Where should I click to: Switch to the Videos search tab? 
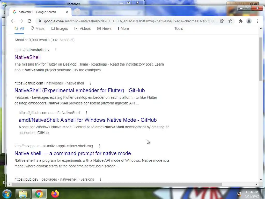point(83,29)
